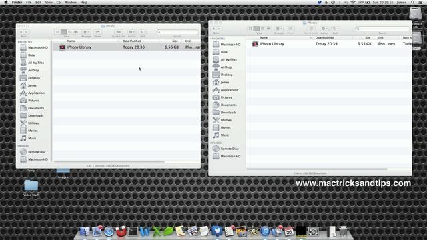Open All My Files in right window sidebar
This screenshot has height=240, width=427.
pos(225,59)
